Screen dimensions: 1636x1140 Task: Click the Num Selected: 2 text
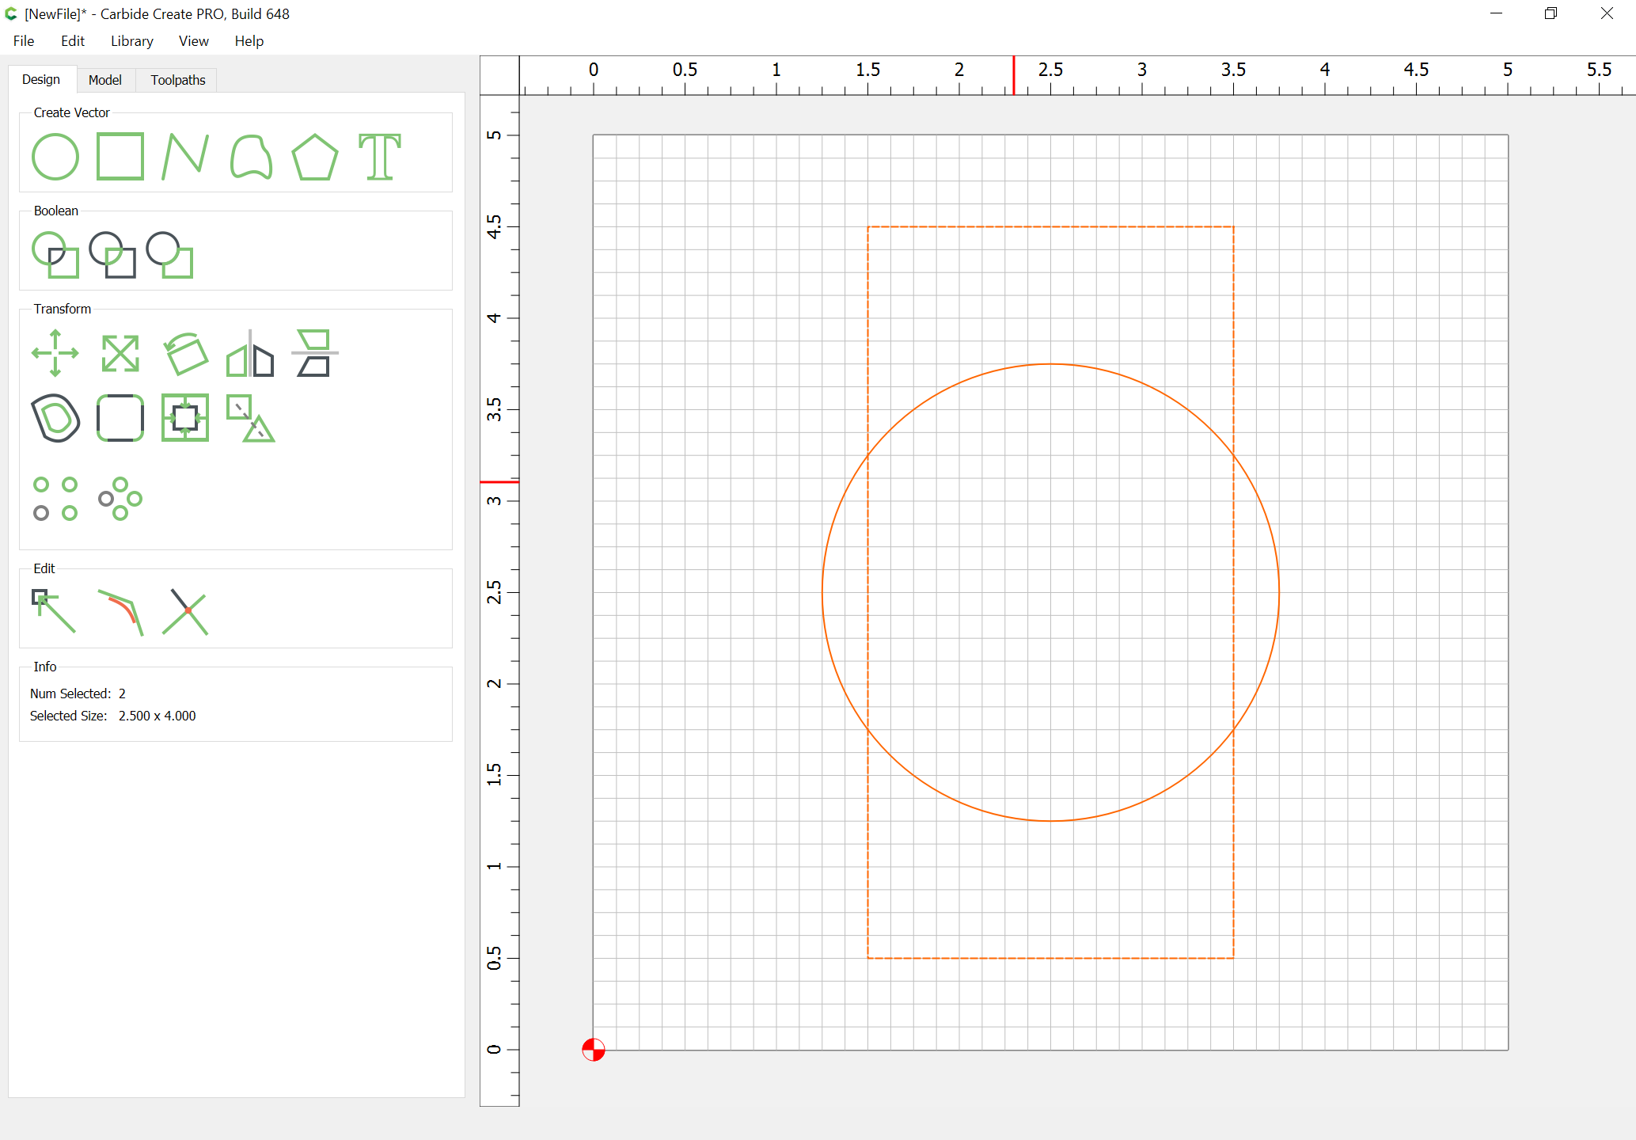(x=78, y=693)
